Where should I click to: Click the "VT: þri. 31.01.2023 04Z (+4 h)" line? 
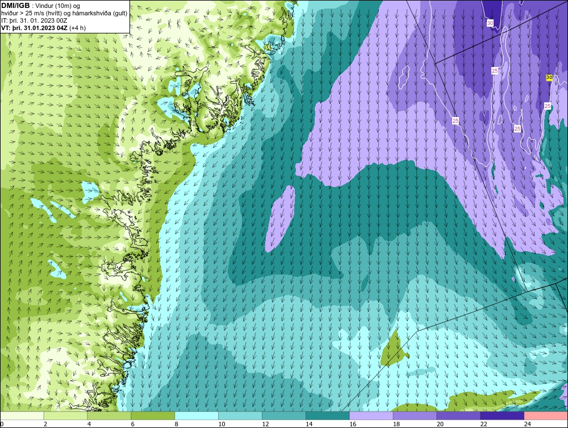[44, 28]
